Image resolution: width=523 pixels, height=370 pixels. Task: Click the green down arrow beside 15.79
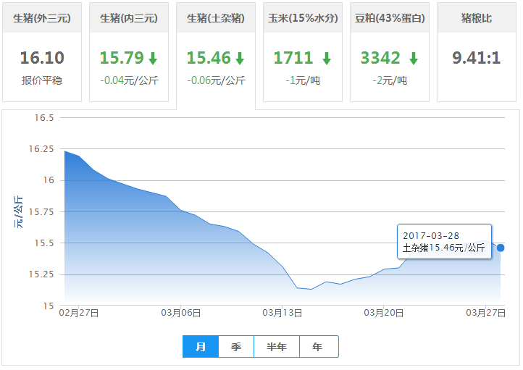(x=153, y=59)
